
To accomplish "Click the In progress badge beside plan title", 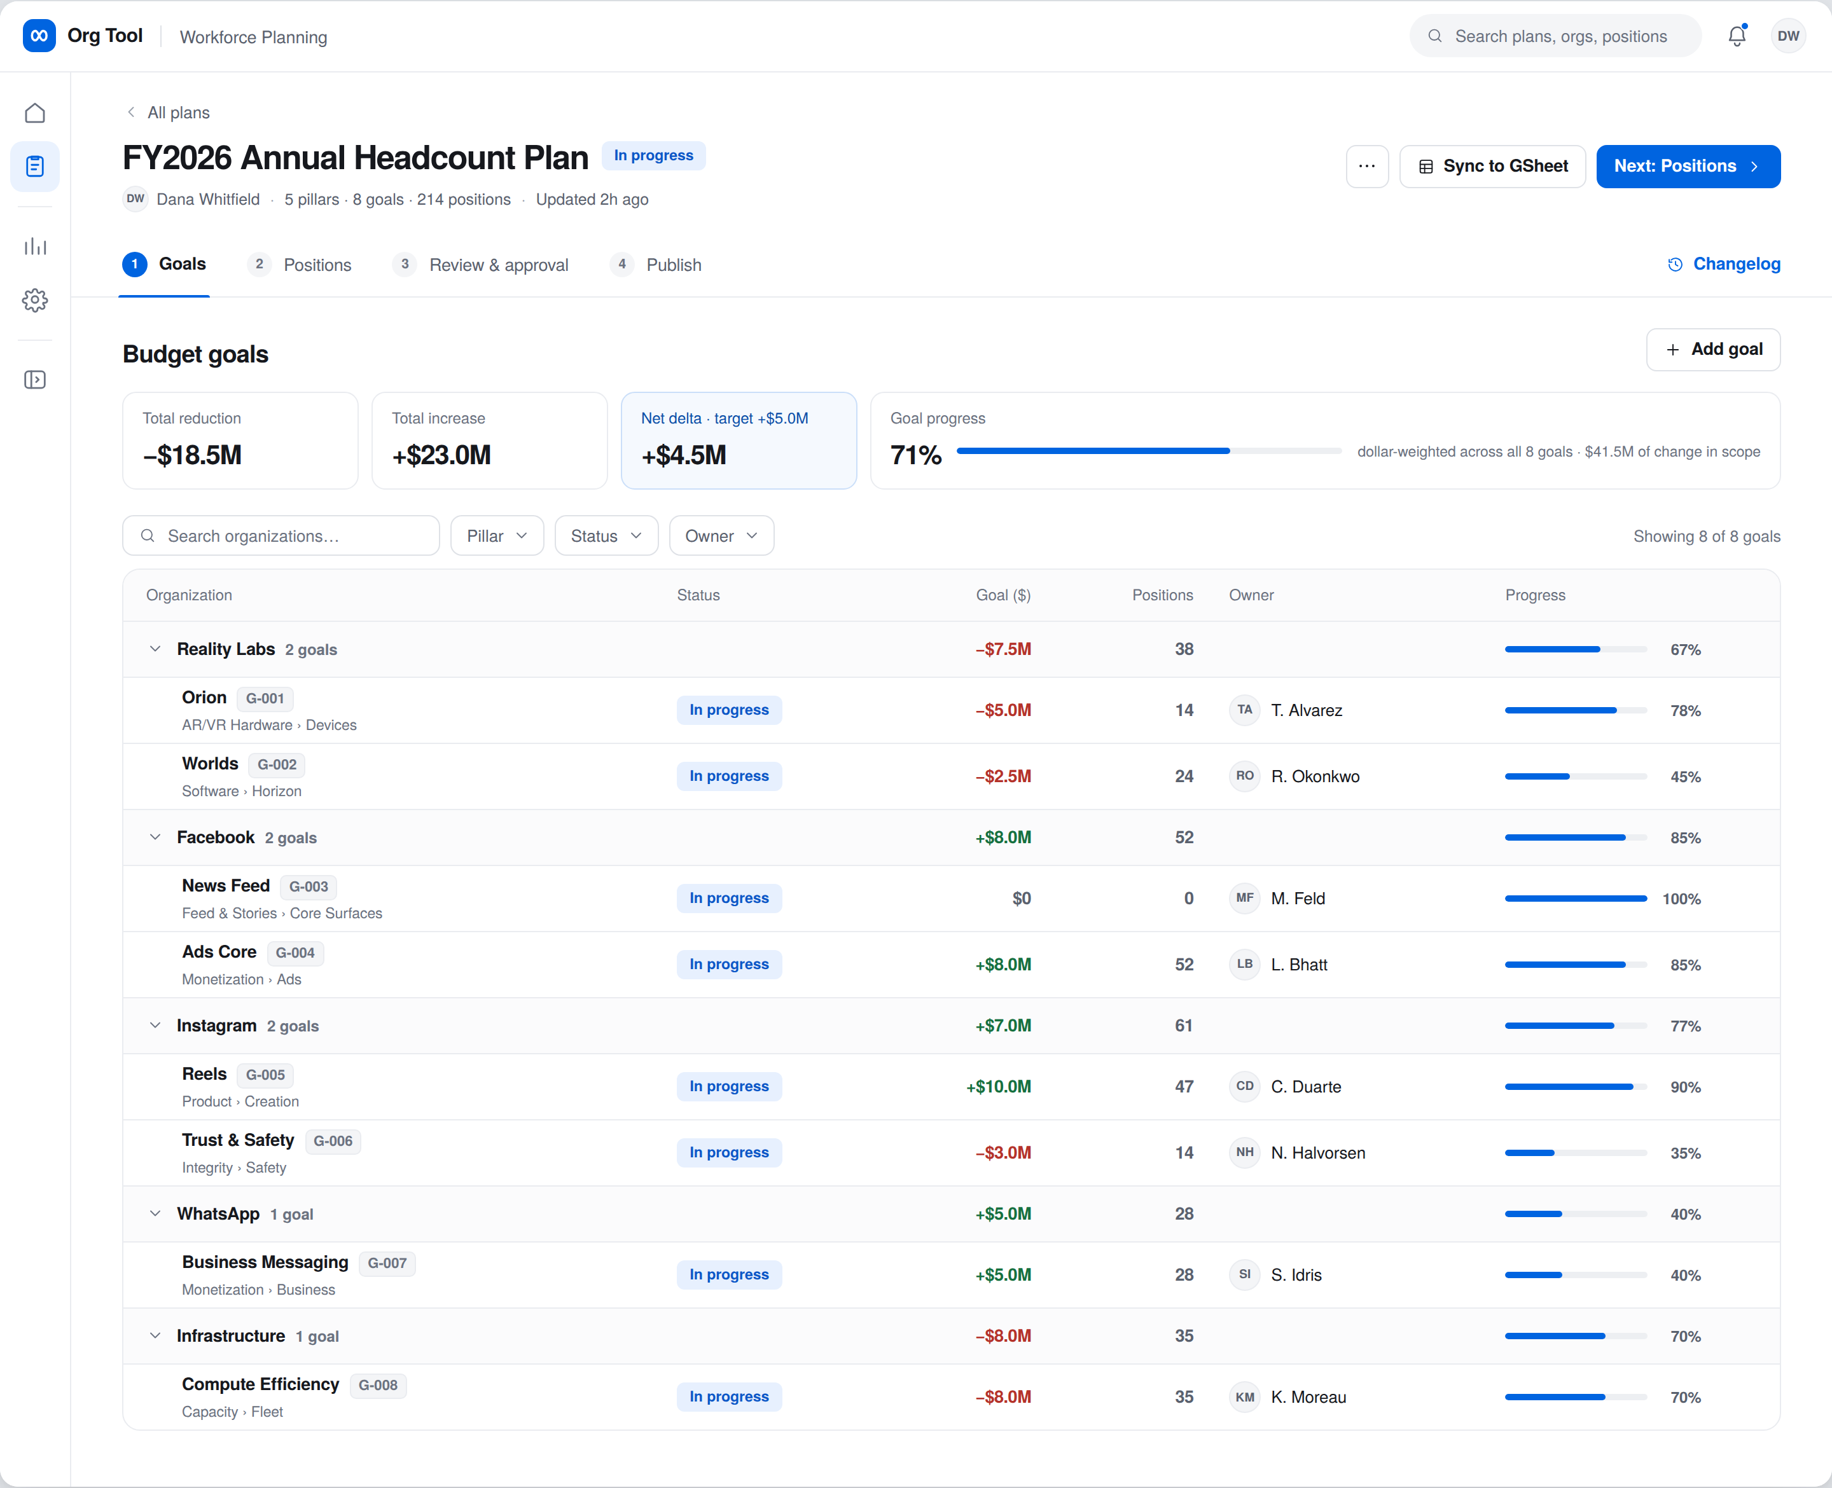I will point(653,155).
